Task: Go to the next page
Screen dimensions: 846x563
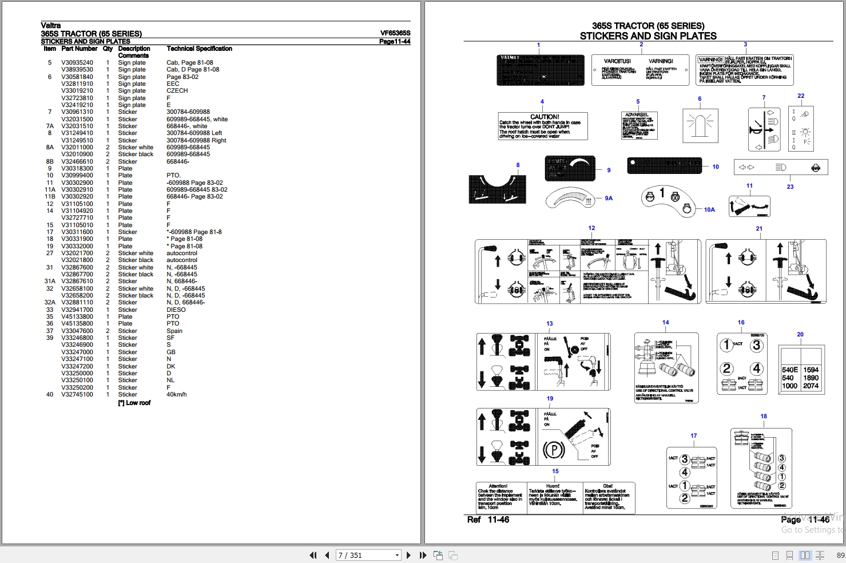Action: (408, 555)
